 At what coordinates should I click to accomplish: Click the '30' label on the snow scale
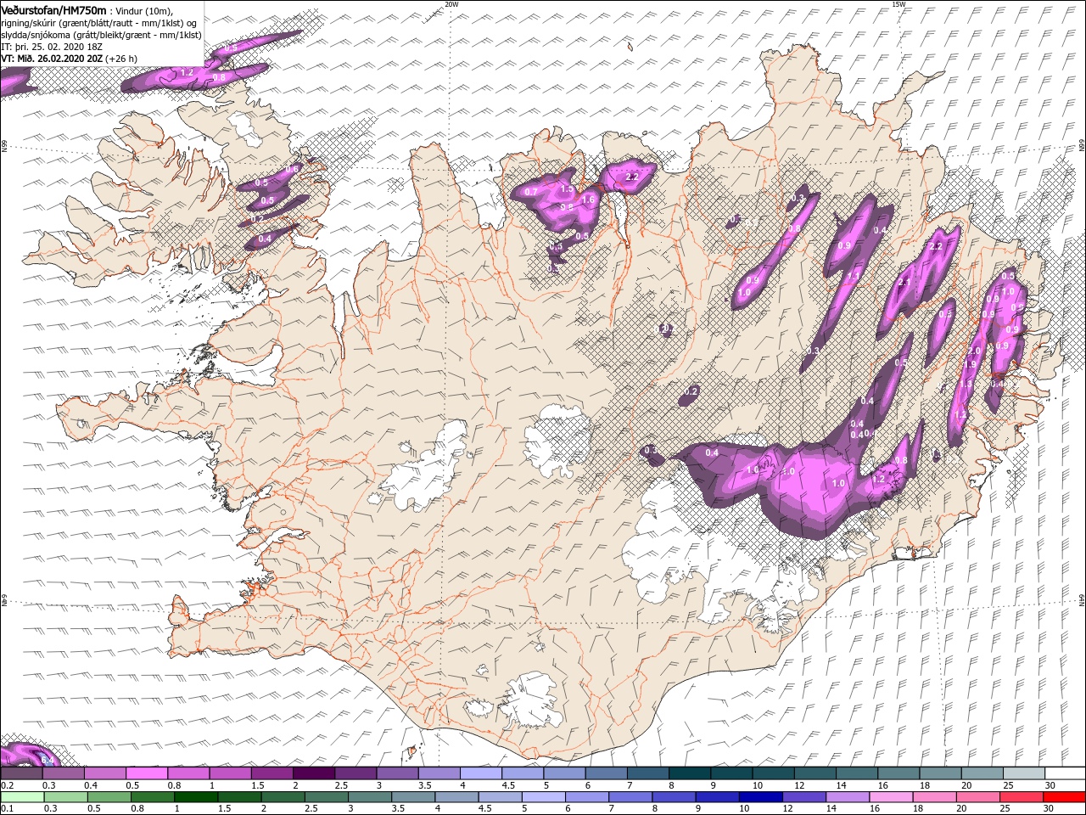point(1050,785)
